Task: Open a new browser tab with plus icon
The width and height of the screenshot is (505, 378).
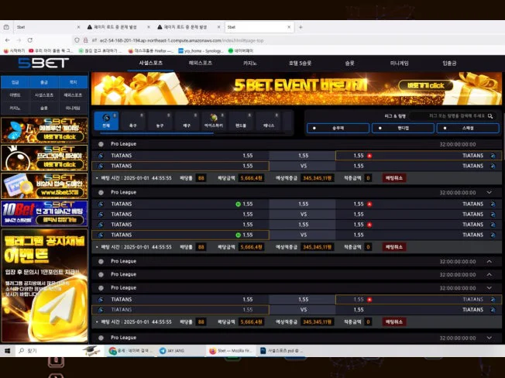Action: click(301, 27)
